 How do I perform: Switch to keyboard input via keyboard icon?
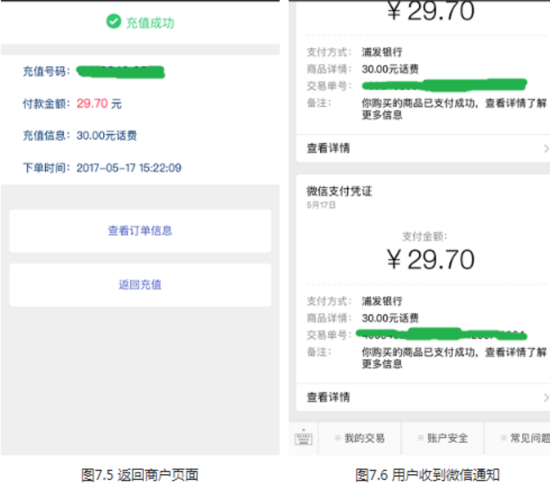304,438
